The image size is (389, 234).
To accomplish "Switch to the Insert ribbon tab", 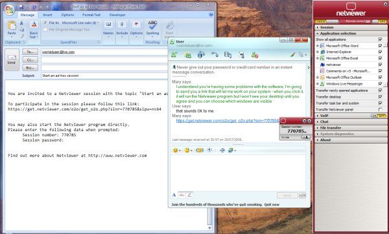I will (x=47, y=15).
